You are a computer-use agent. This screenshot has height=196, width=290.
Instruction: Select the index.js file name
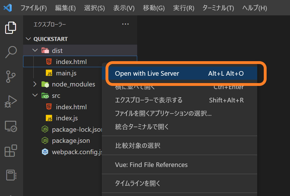pyautogui.click(x=67, y=118)
